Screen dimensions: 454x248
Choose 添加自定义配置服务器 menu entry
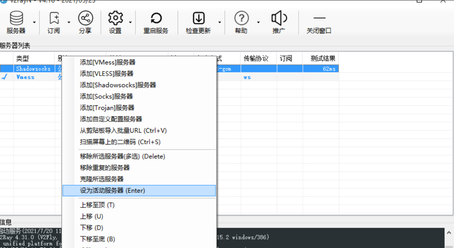pos(139,119)
